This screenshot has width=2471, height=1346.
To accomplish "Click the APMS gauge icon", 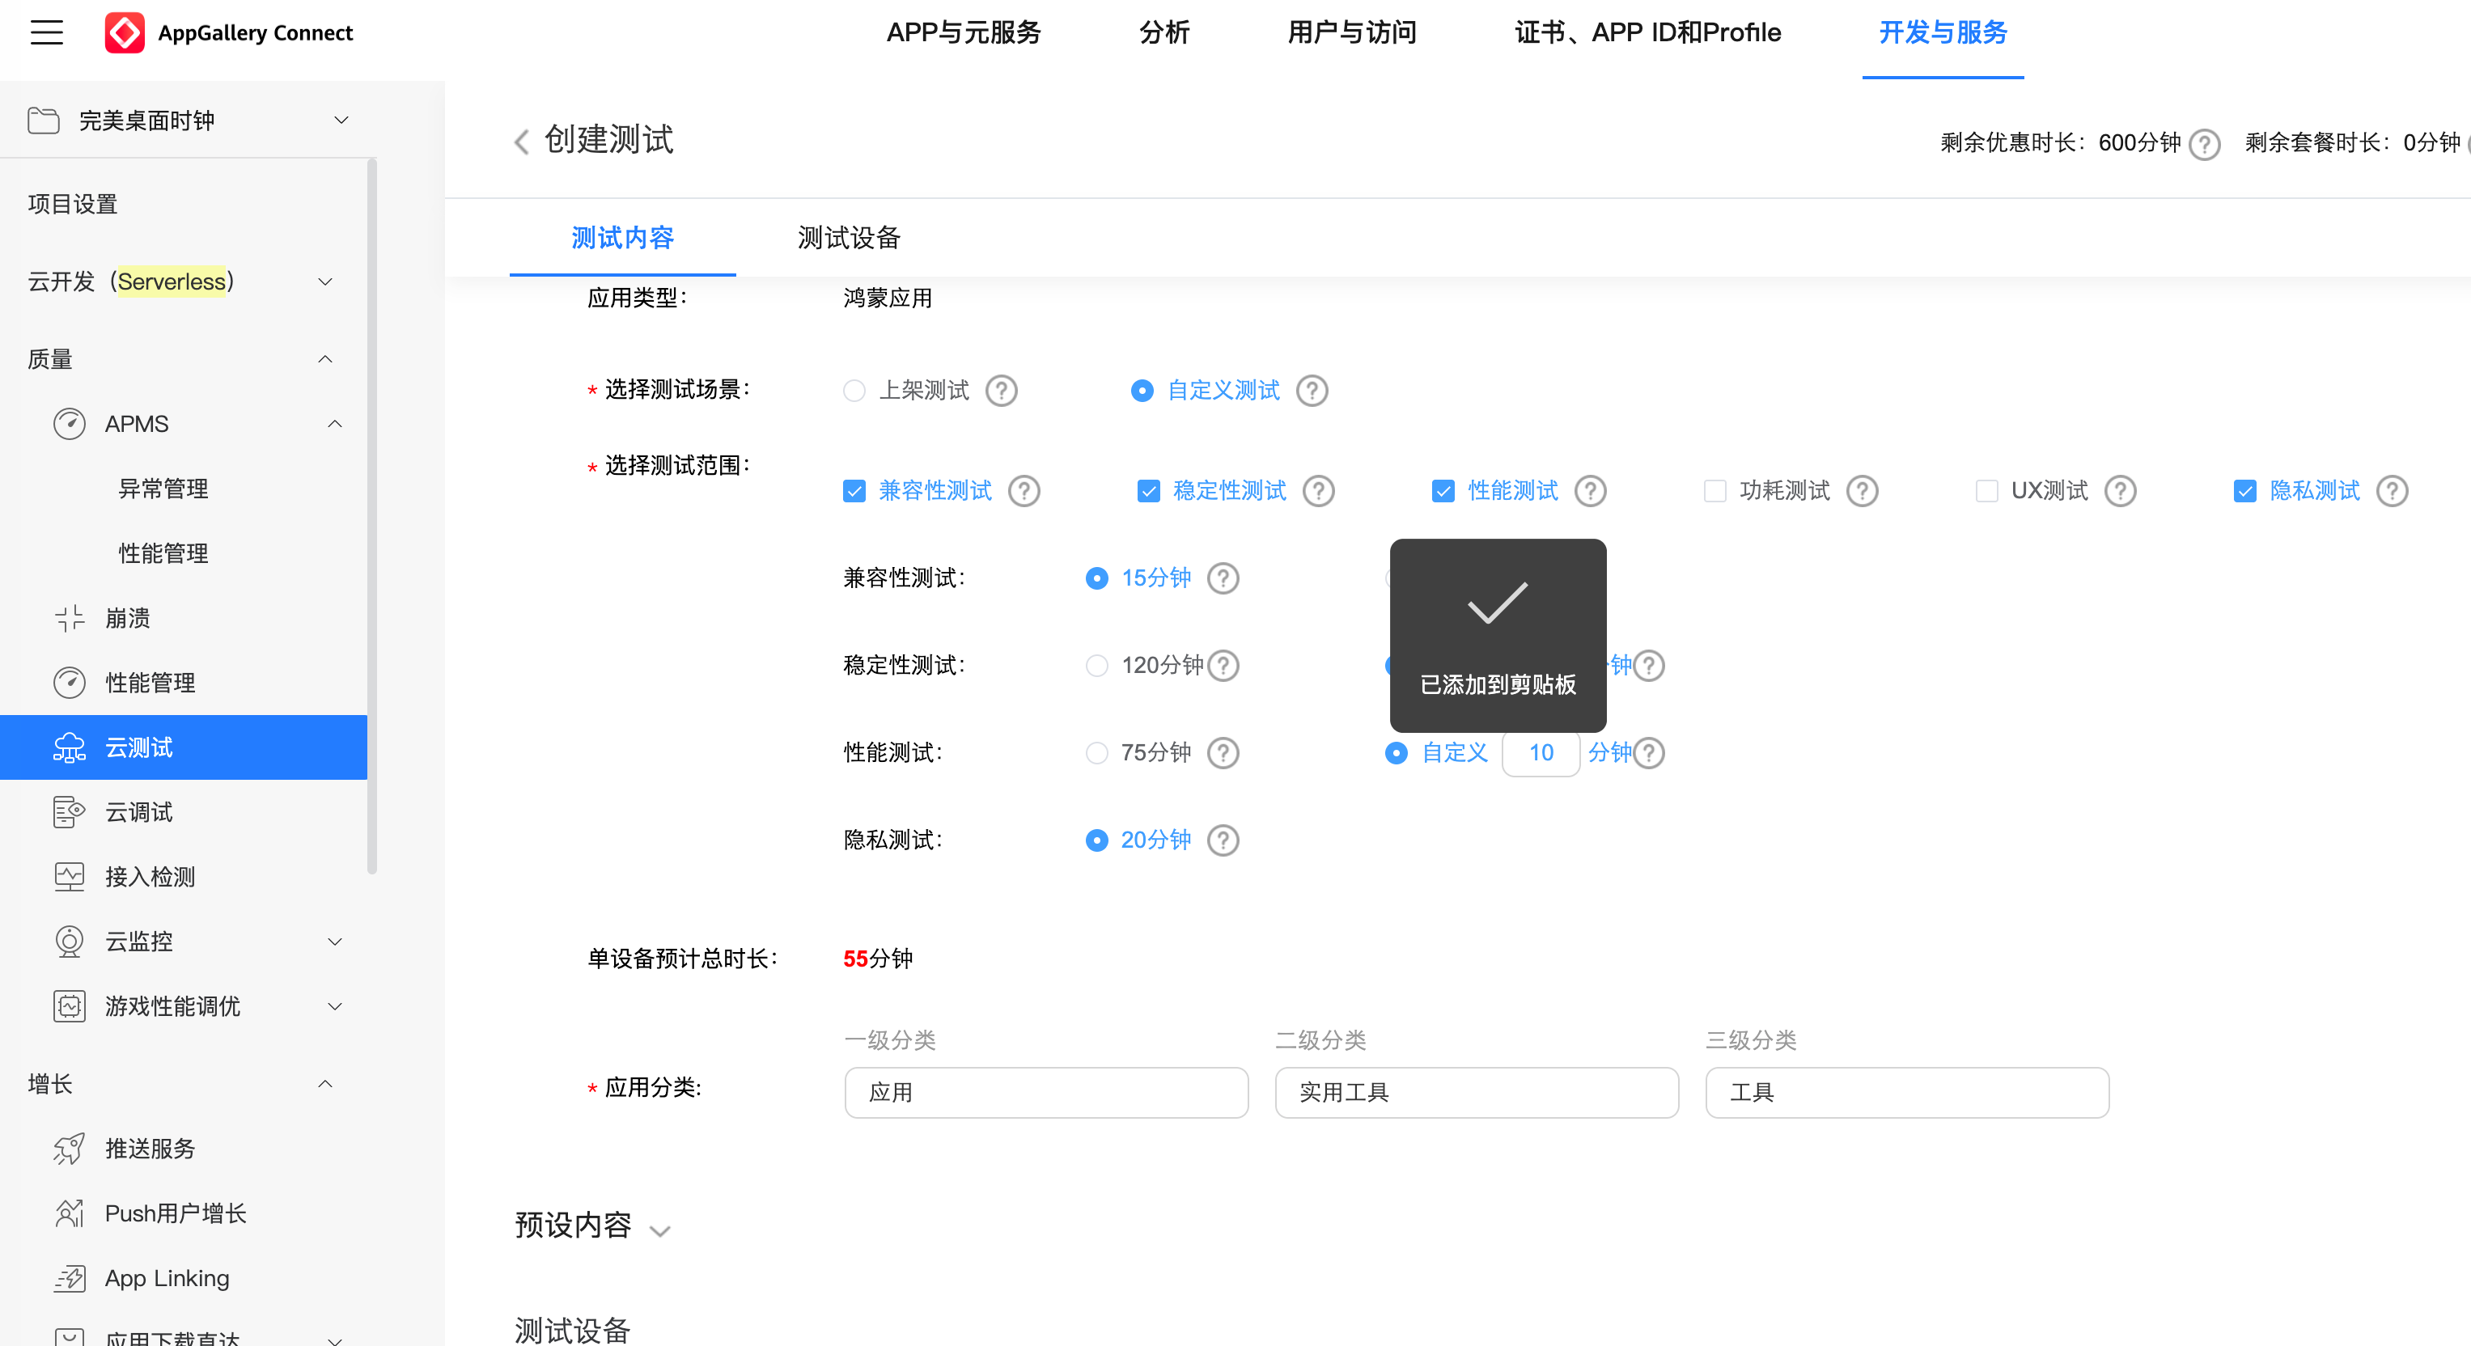I will tap(69, 424).
